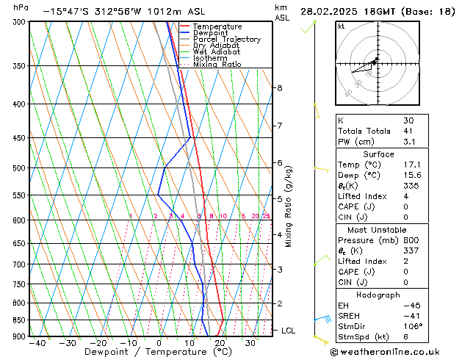Click the 'Totals Totals' value 41
Image resolution: width=462 pixels, height=357 pixels.
(408, 131)
